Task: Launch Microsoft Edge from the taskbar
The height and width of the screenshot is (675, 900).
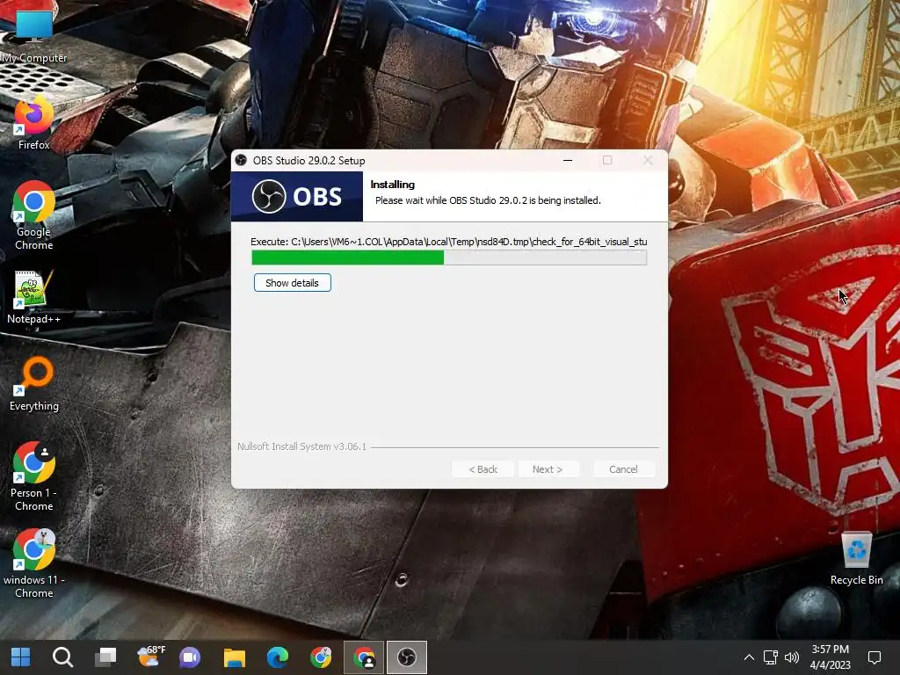Action: pos(277,657)
